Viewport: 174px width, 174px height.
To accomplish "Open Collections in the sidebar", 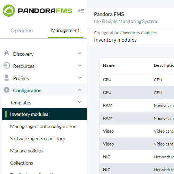I will 22,163.
